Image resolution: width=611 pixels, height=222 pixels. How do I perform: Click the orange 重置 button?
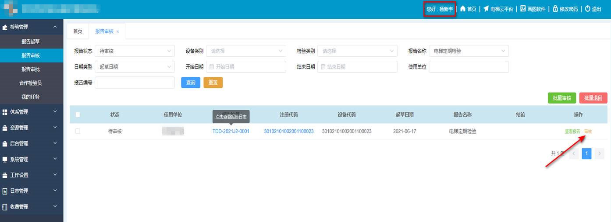(213, 83)
